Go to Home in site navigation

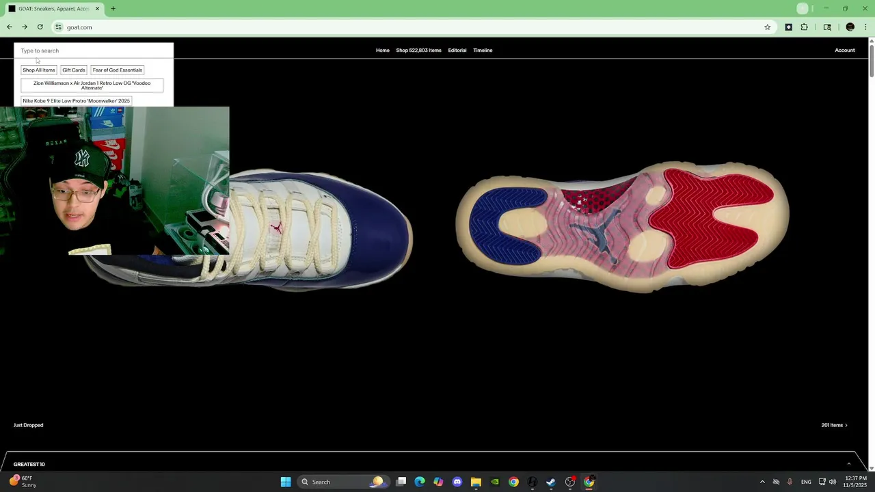(383, 50)
